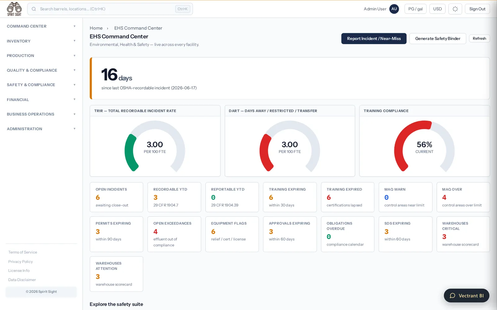Screen dimensions: 497x310
Task: Go to Home breadcrumb
Action: [x=96, y=28]
